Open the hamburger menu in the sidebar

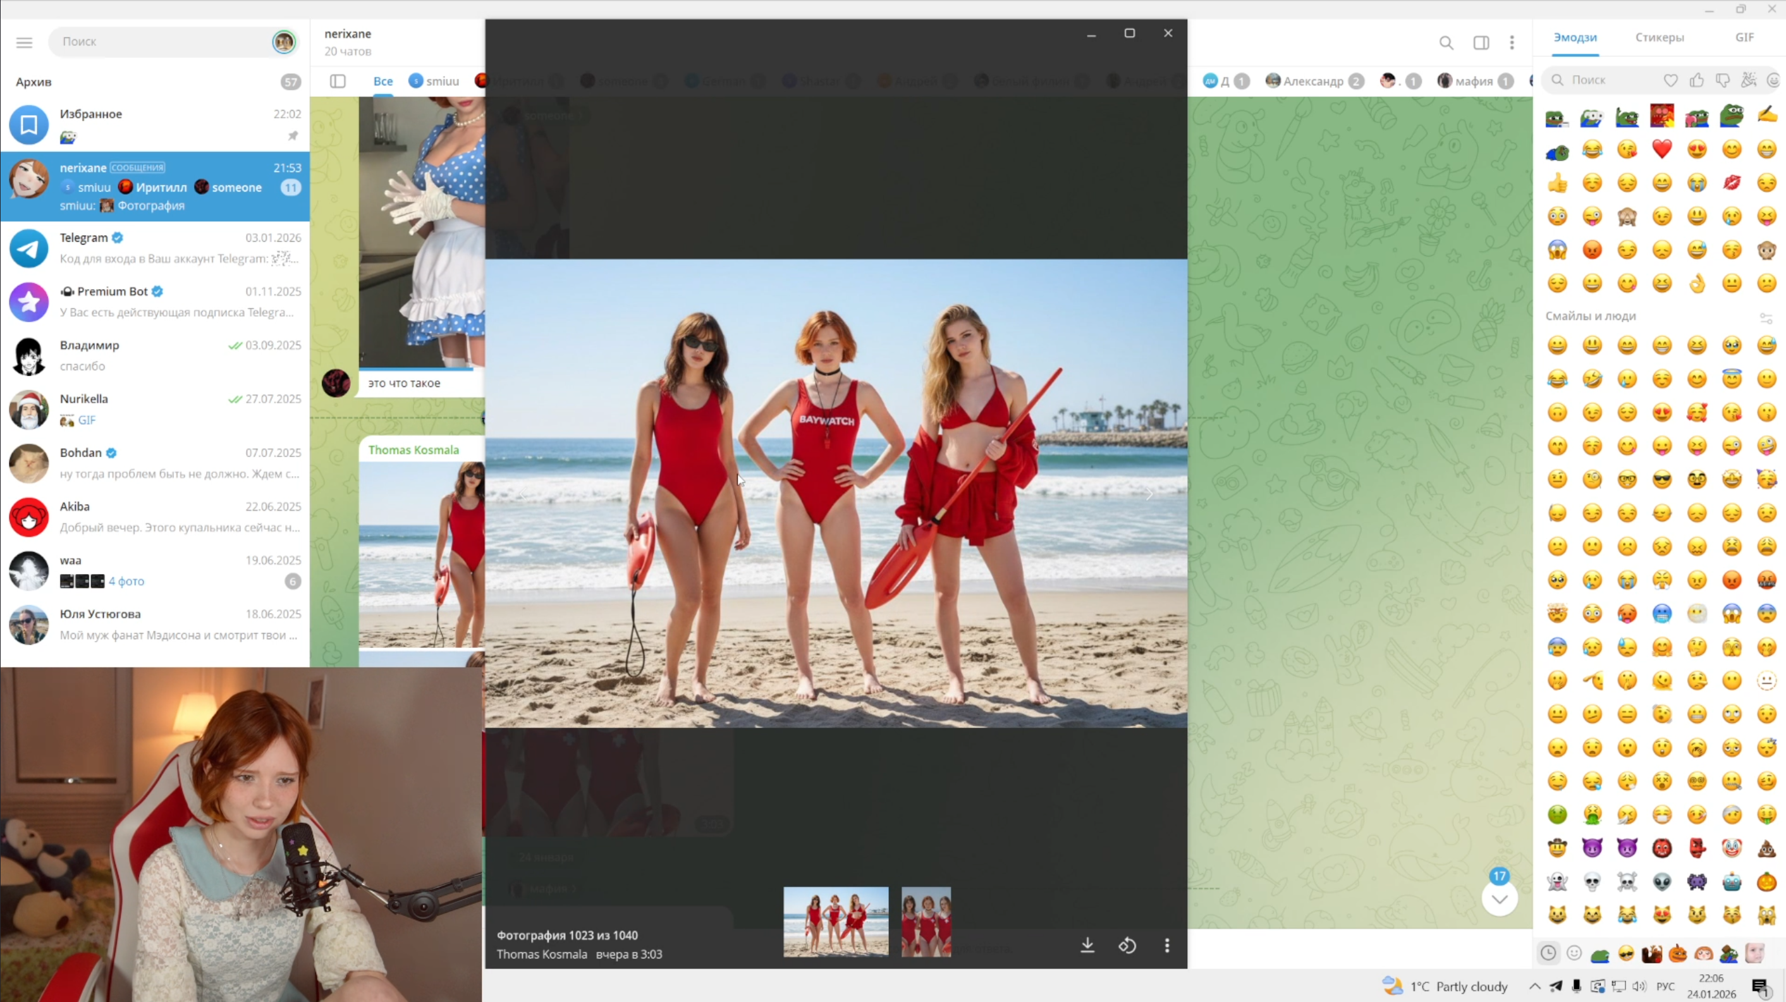click(24, 42)
